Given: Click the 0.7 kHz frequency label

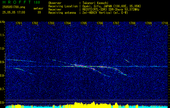Looking at the screenshot, I should pyautogui.click(x=2, y=89).
